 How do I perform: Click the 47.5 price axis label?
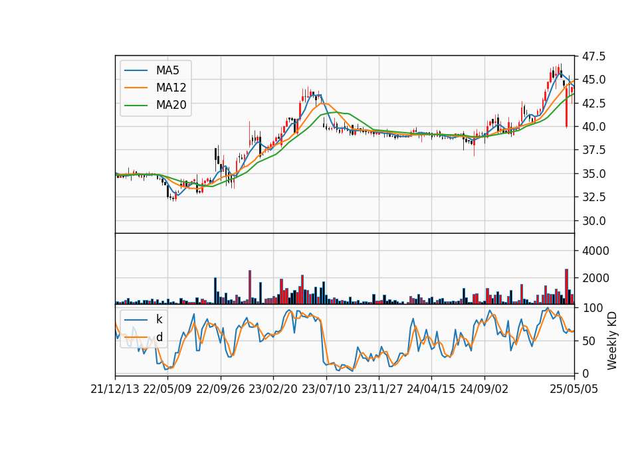[593, 56]
